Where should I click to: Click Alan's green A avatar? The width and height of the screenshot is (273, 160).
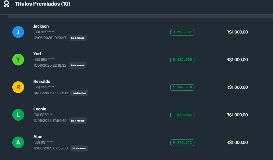point(18,142)
